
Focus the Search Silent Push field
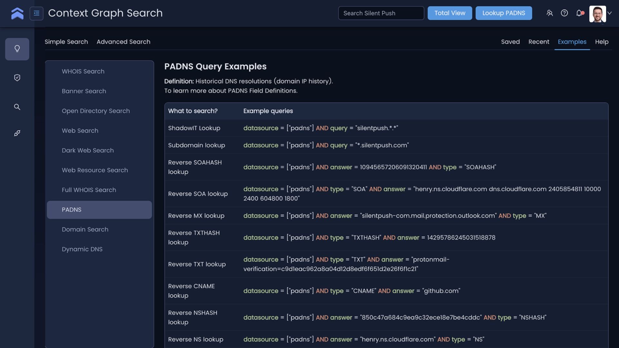(x=381, y=13)
